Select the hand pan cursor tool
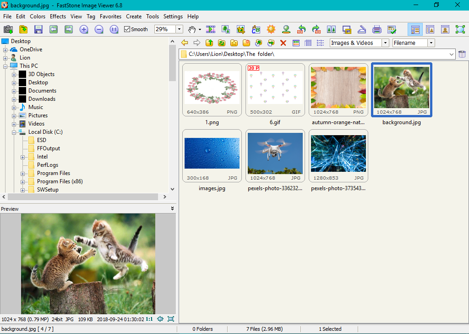Image resolution: width=469 pixels, height=334 pixels. (192, 29)
